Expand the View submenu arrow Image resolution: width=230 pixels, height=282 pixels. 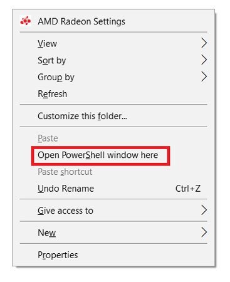click(204, 43)
